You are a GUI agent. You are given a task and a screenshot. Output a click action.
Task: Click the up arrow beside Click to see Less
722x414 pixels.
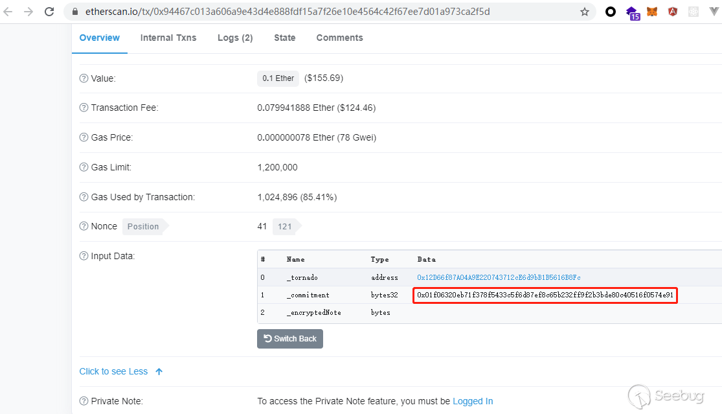[x=159, y=372]
